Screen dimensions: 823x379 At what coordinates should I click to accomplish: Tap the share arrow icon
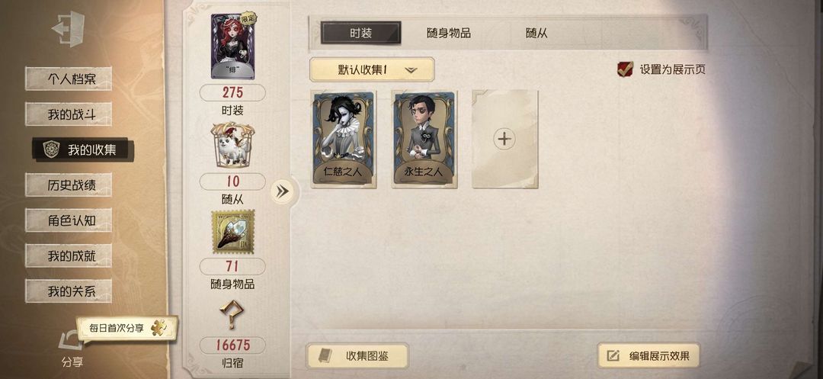coord(70,341)
